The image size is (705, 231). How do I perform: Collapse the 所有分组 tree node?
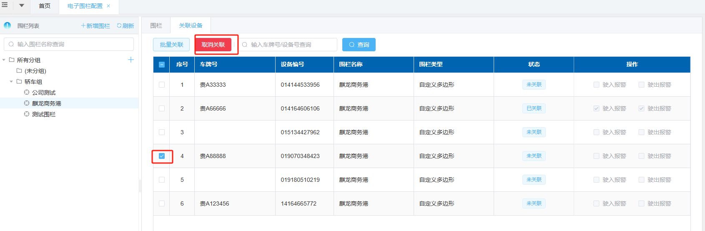pos(4,60)
